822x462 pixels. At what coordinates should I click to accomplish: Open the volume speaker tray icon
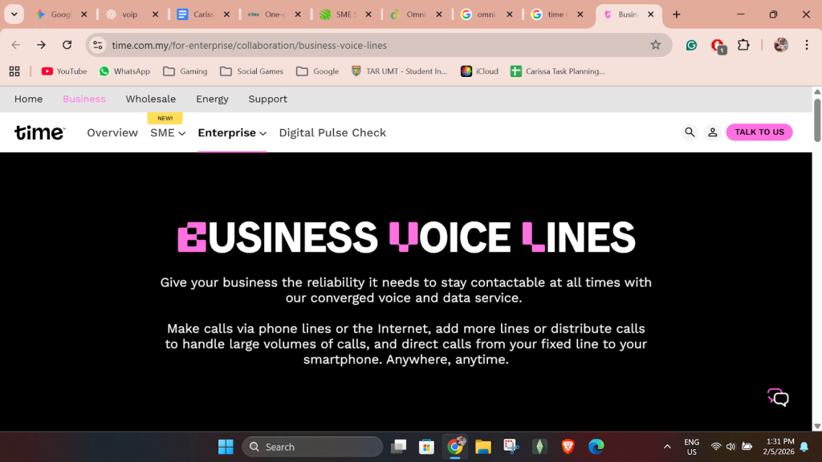[x=730, y=447]
